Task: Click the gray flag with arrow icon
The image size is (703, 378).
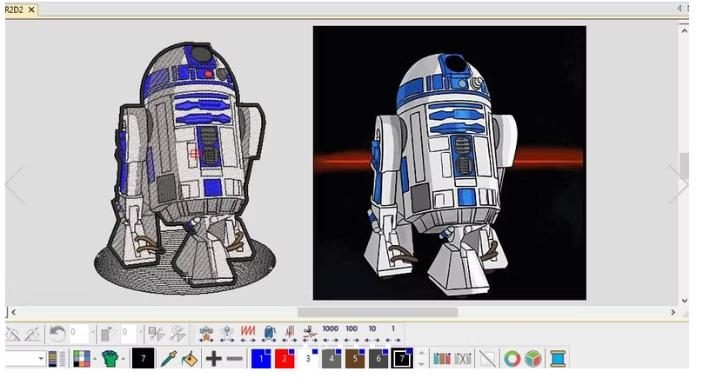Action: (x=108, y=334)
